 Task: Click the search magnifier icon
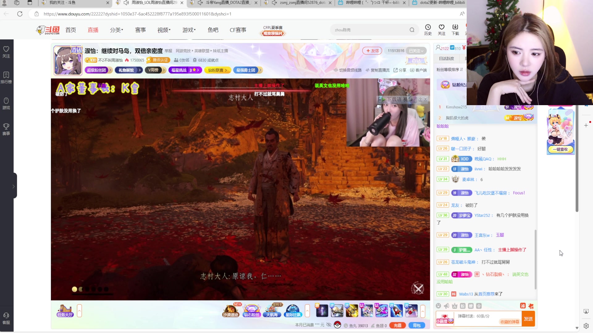(412, 30)
